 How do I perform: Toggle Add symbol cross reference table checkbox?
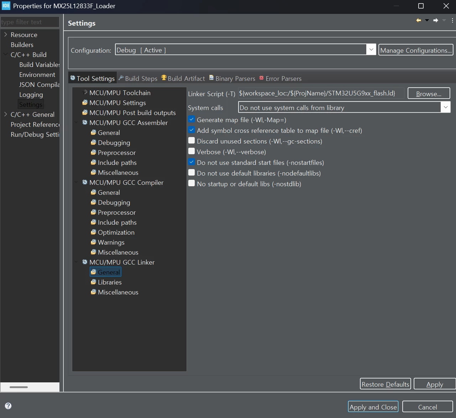pos(192,130)
